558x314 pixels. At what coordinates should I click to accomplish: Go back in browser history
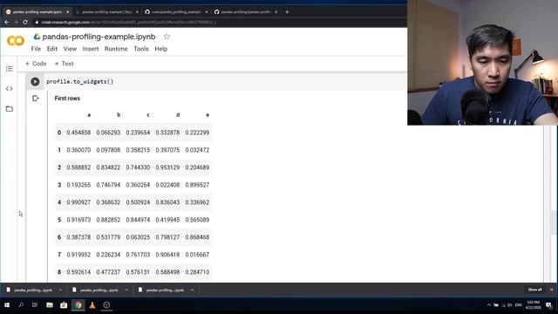point(7,22)
